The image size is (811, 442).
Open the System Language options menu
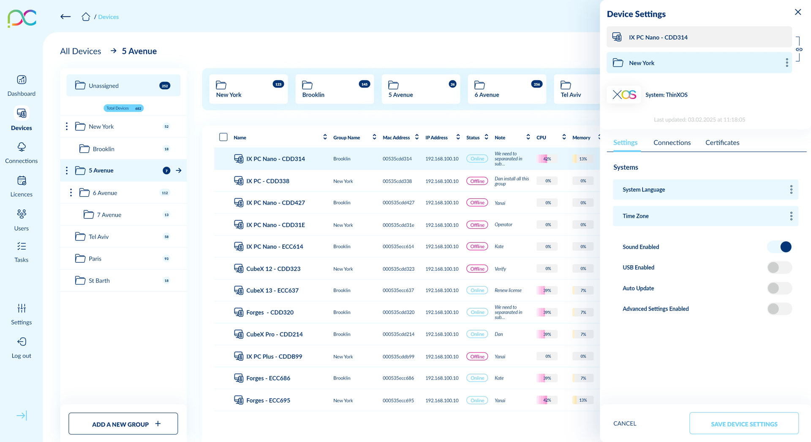[791, 190]
